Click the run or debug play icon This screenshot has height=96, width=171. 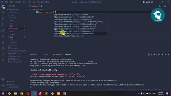coord(160,6)
